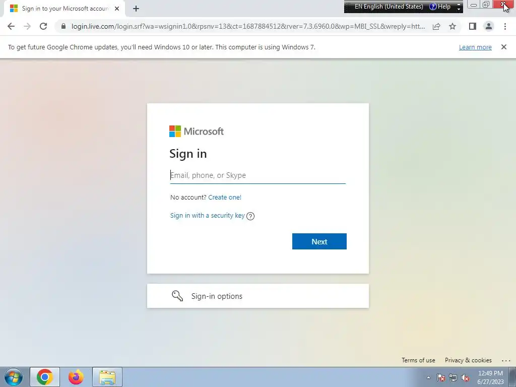The image size is (516, 387).
Task: Open Privacy & cookies
Action: 468,360
